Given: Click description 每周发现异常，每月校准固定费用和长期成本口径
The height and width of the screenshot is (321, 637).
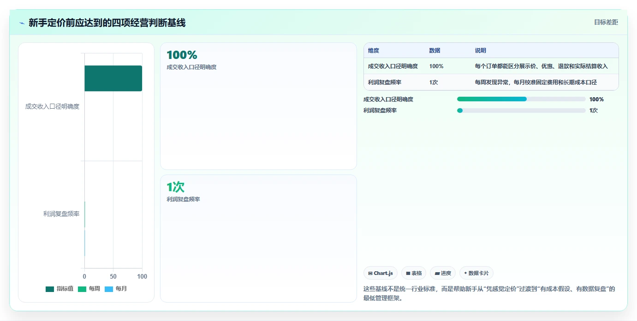Looking at the screenshot, I should click(x=536, y=82).
